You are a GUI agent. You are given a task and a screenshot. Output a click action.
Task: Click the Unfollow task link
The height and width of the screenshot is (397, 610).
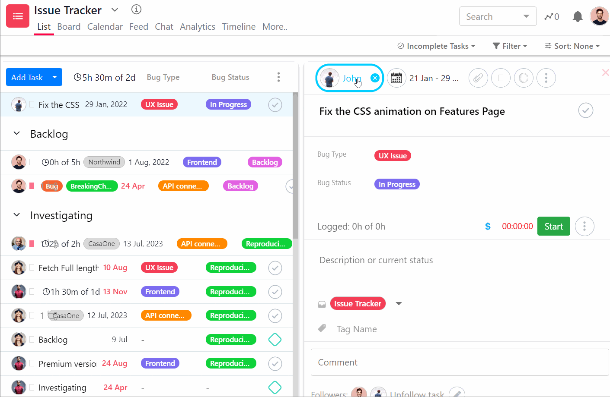point(416,393)
